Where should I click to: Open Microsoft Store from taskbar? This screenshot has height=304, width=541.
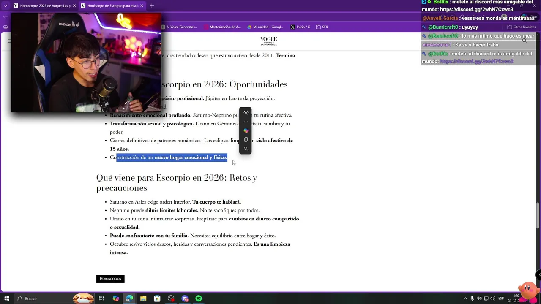coord(157,299)
